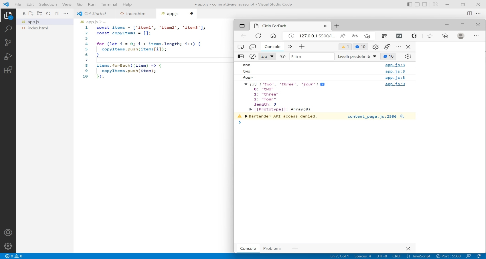Open the Extensions view in VS Code
This screenshot has height=259, width=486.
[x=8, y=70]
